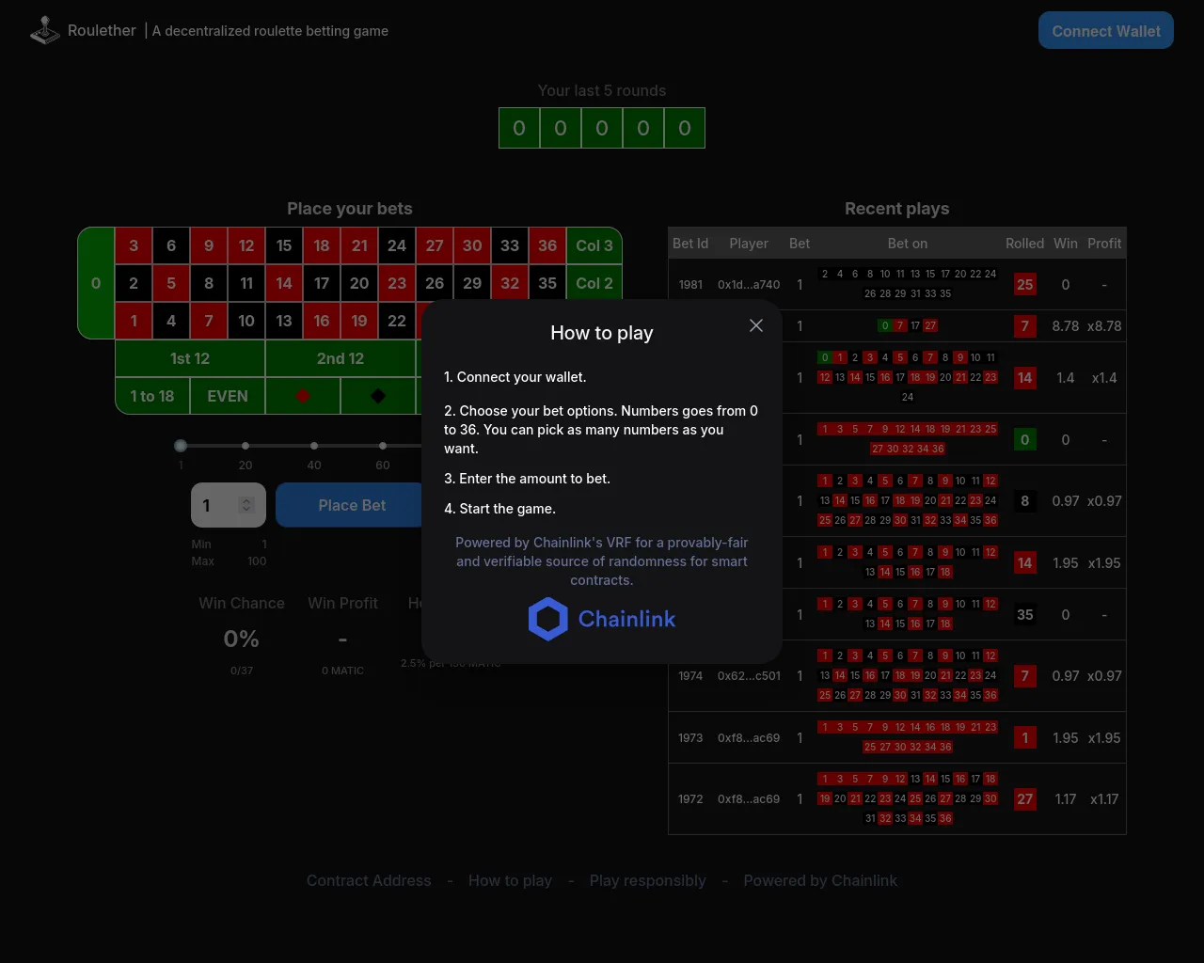
Task: Click the Roulether joystick logo icon
Action: pos(44,30)
